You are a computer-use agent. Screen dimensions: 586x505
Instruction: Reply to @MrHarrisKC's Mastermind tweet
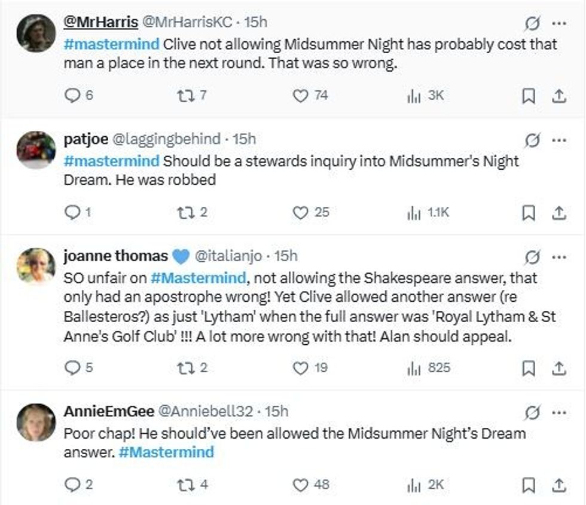[x=71, y=94]
